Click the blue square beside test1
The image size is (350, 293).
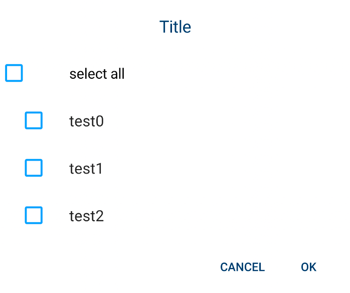34,168
